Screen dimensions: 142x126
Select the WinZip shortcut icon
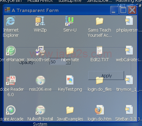40,21
